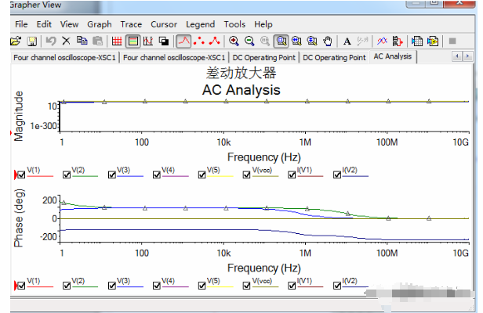
Task: Click the Open file folder icon
Action: [x=16, y=41]
